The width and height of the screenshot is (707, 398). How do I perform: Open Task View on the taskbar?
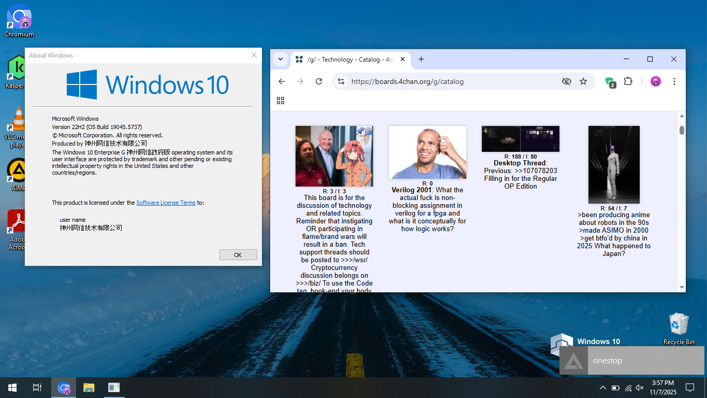[x=37, y=388]
